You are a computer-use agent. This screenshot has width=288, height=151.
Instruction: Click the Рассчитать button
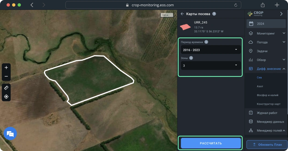tap(211, 143)
